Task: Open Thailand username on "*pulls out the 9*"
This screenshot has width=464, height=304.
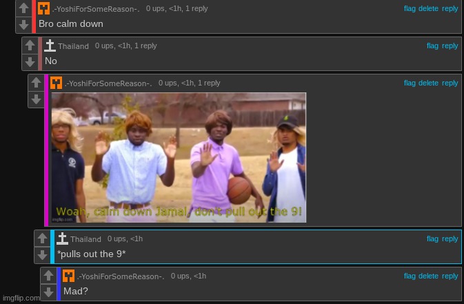Action: pyautogui.click(x=85, y=239)
